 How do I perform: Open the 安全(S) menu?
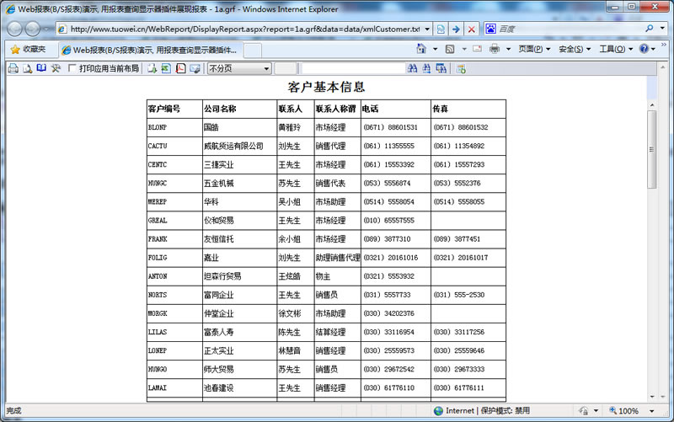coord(575,49)
